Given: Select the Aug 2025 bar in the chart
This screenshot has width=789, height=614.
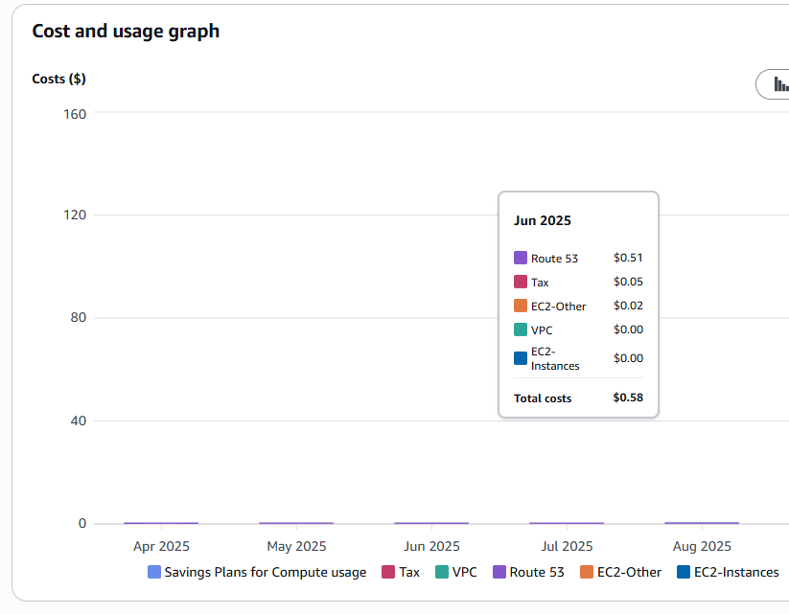Looking at the screenshot, I should pyautogui.click(x=702, y=523).
